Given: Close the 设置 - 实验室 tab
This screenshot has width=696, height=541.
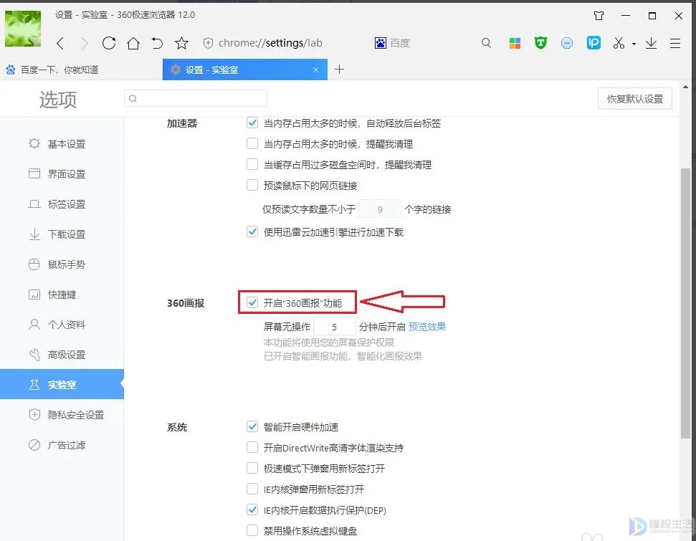Looking at the screenshot, I should pyautogui.click(x=315, y=70).
